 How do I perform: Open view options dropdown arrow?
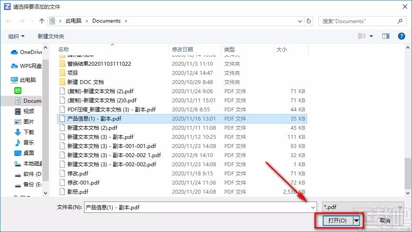(371, 36)
